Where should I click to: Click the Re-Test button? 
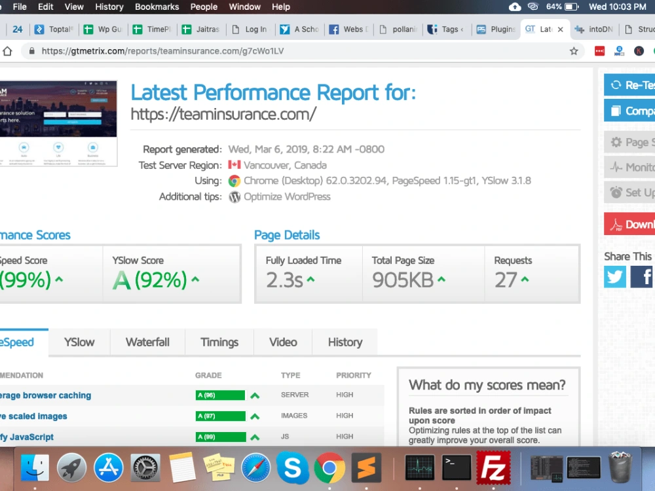pyautogui.click(x=629, y=84)
